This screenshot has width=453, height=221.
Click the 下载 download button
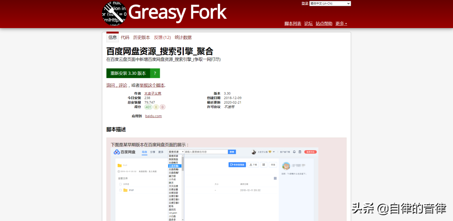tap(253, 165)
